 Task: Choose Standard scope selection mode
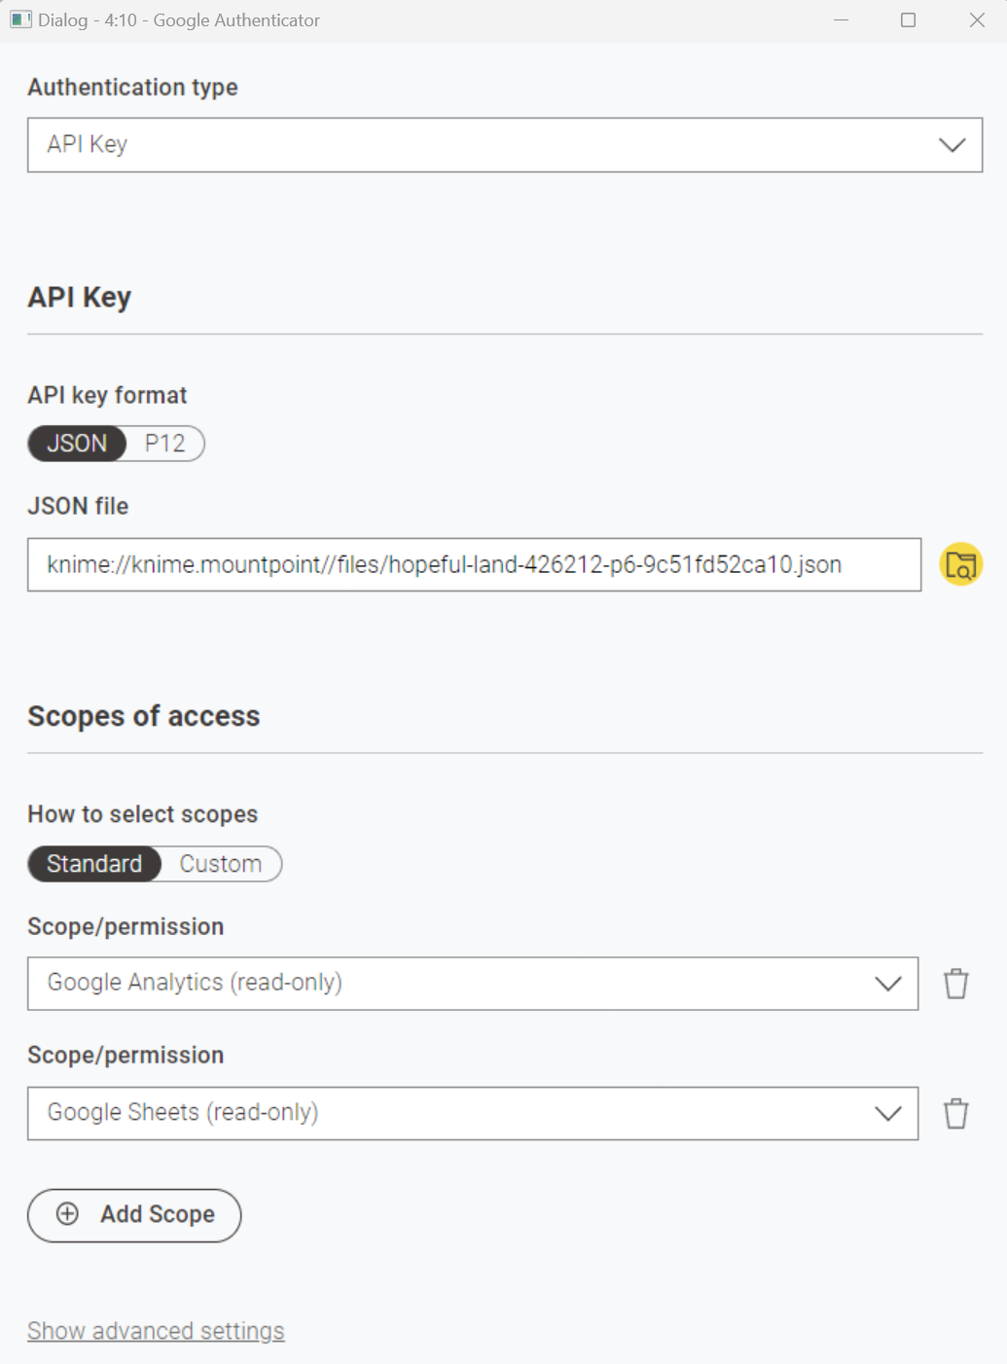tap(94, 864)
